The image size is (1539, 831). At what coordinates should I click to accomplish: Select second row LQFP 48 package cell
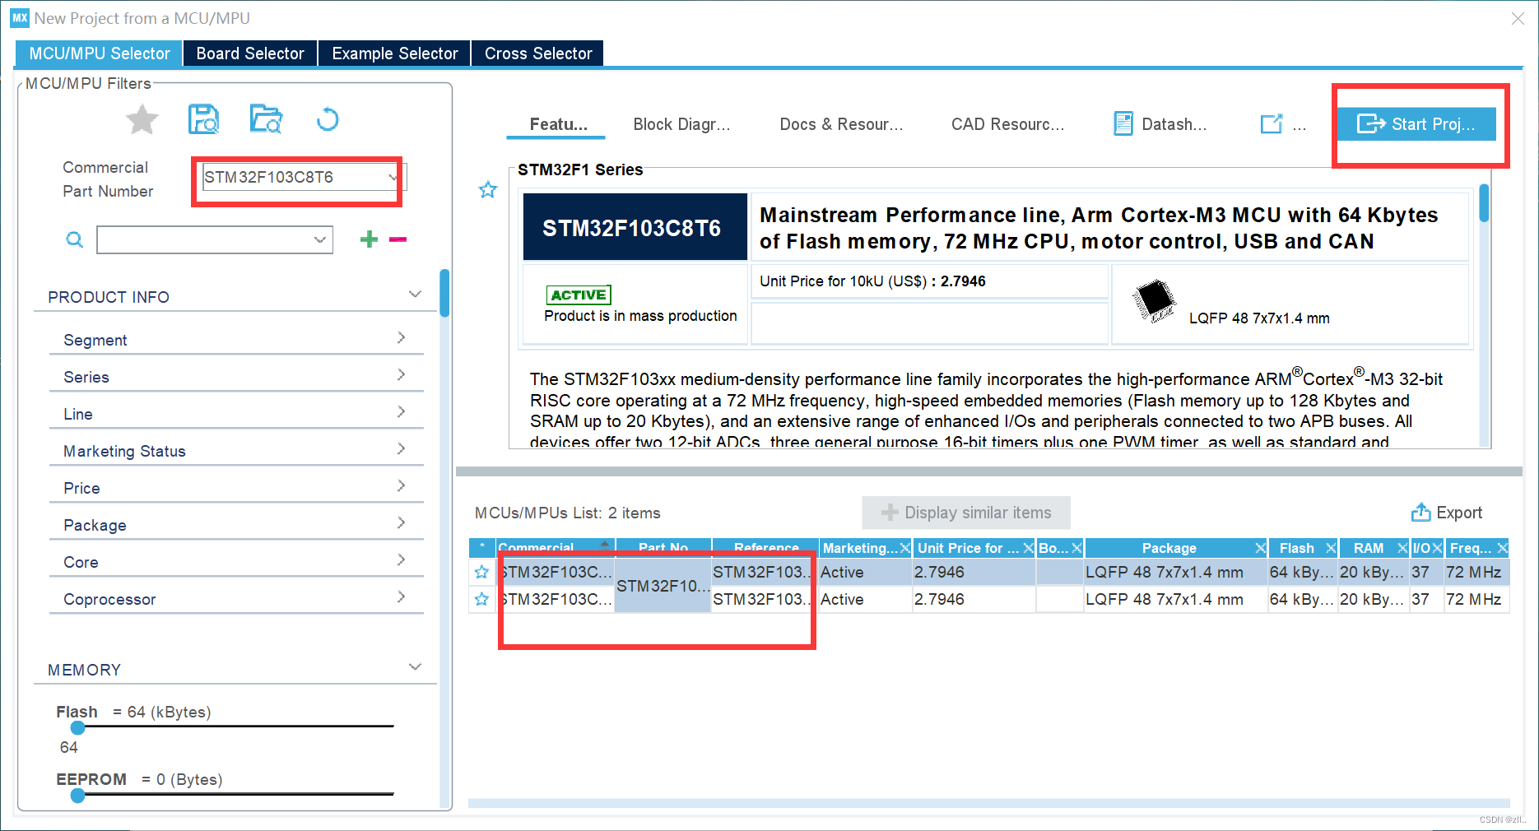pos(1175,599)
